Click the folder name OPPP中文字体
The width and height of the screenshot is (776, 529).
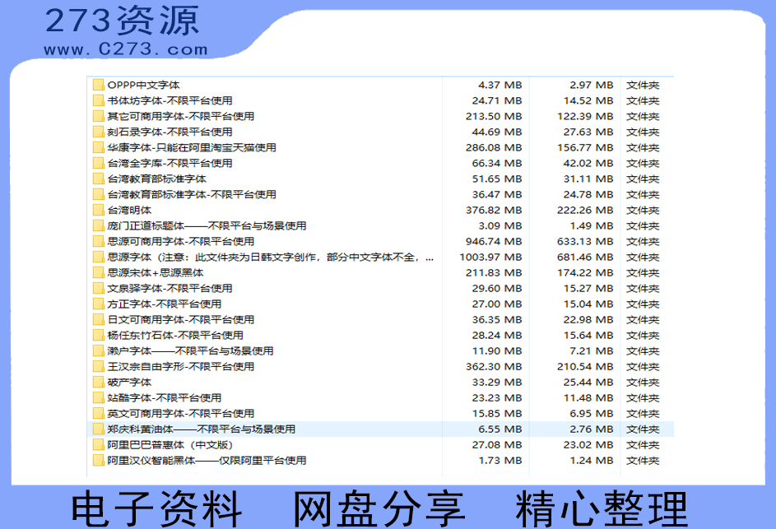(x=143, y=85)
